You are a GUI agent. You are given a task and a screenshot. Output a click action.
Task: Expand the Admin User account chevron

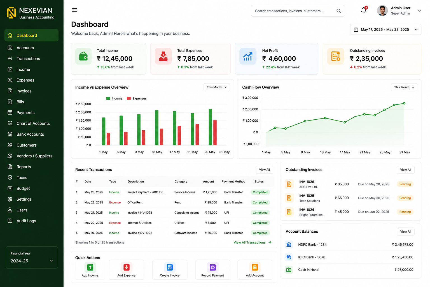[x=419, y=11]
